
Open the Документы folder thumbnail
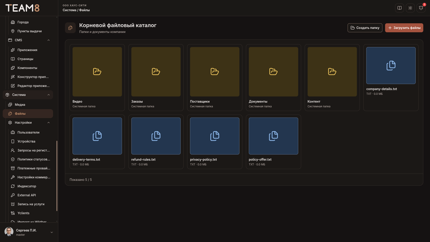274,72
